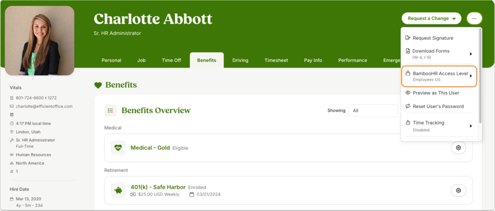The width and height of the screenshot is (495, 211).
Task: Click the ellipsis more-actions button
Action: [x=474, y=18]
